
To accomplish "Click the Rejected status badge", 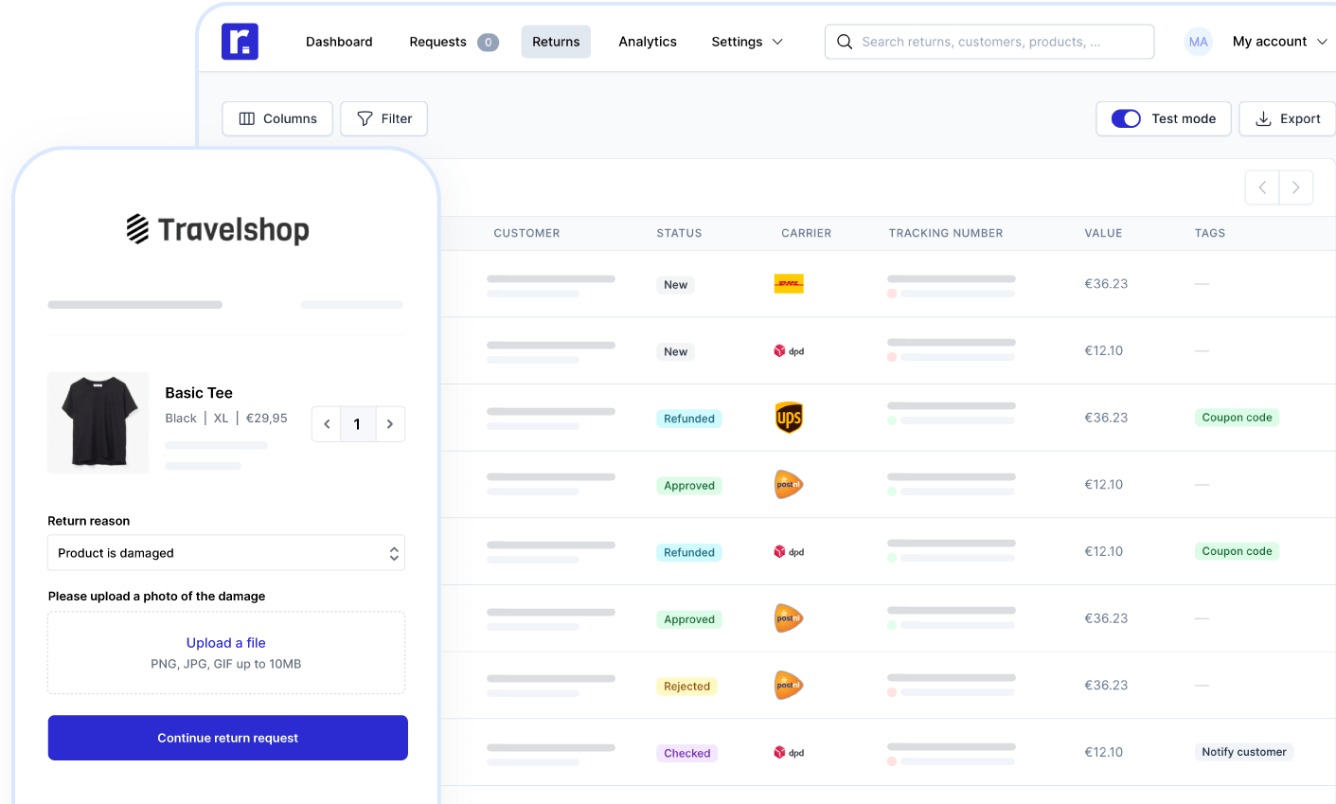I will point(686,687).
